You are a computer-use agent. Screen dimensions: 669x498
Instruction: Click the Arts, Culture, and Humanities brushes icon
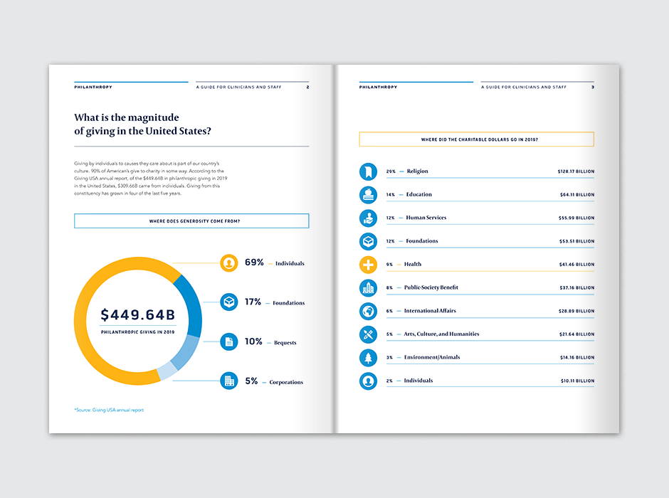[x=367, y=334]
